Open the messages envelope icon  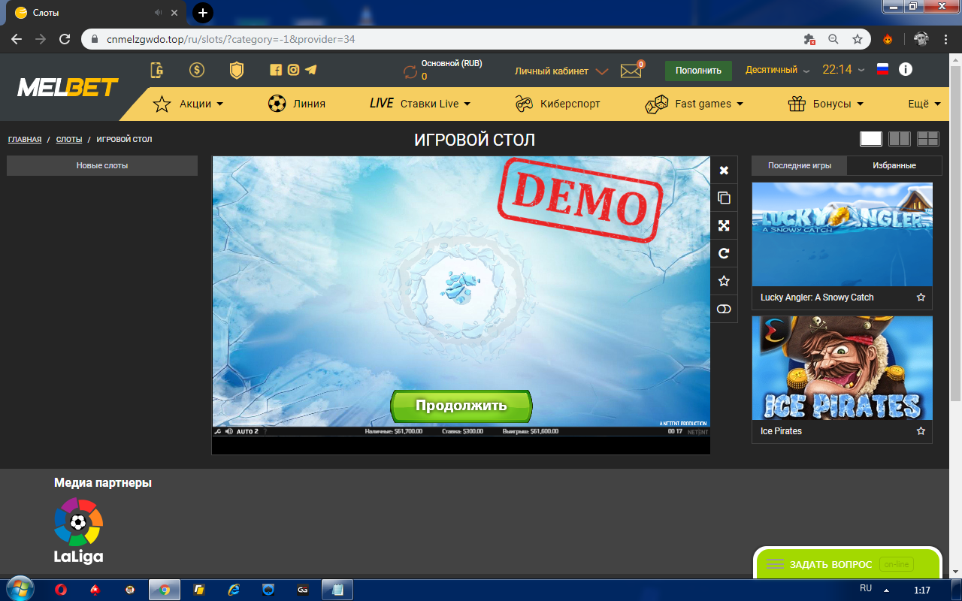click(x=631, y=71)
